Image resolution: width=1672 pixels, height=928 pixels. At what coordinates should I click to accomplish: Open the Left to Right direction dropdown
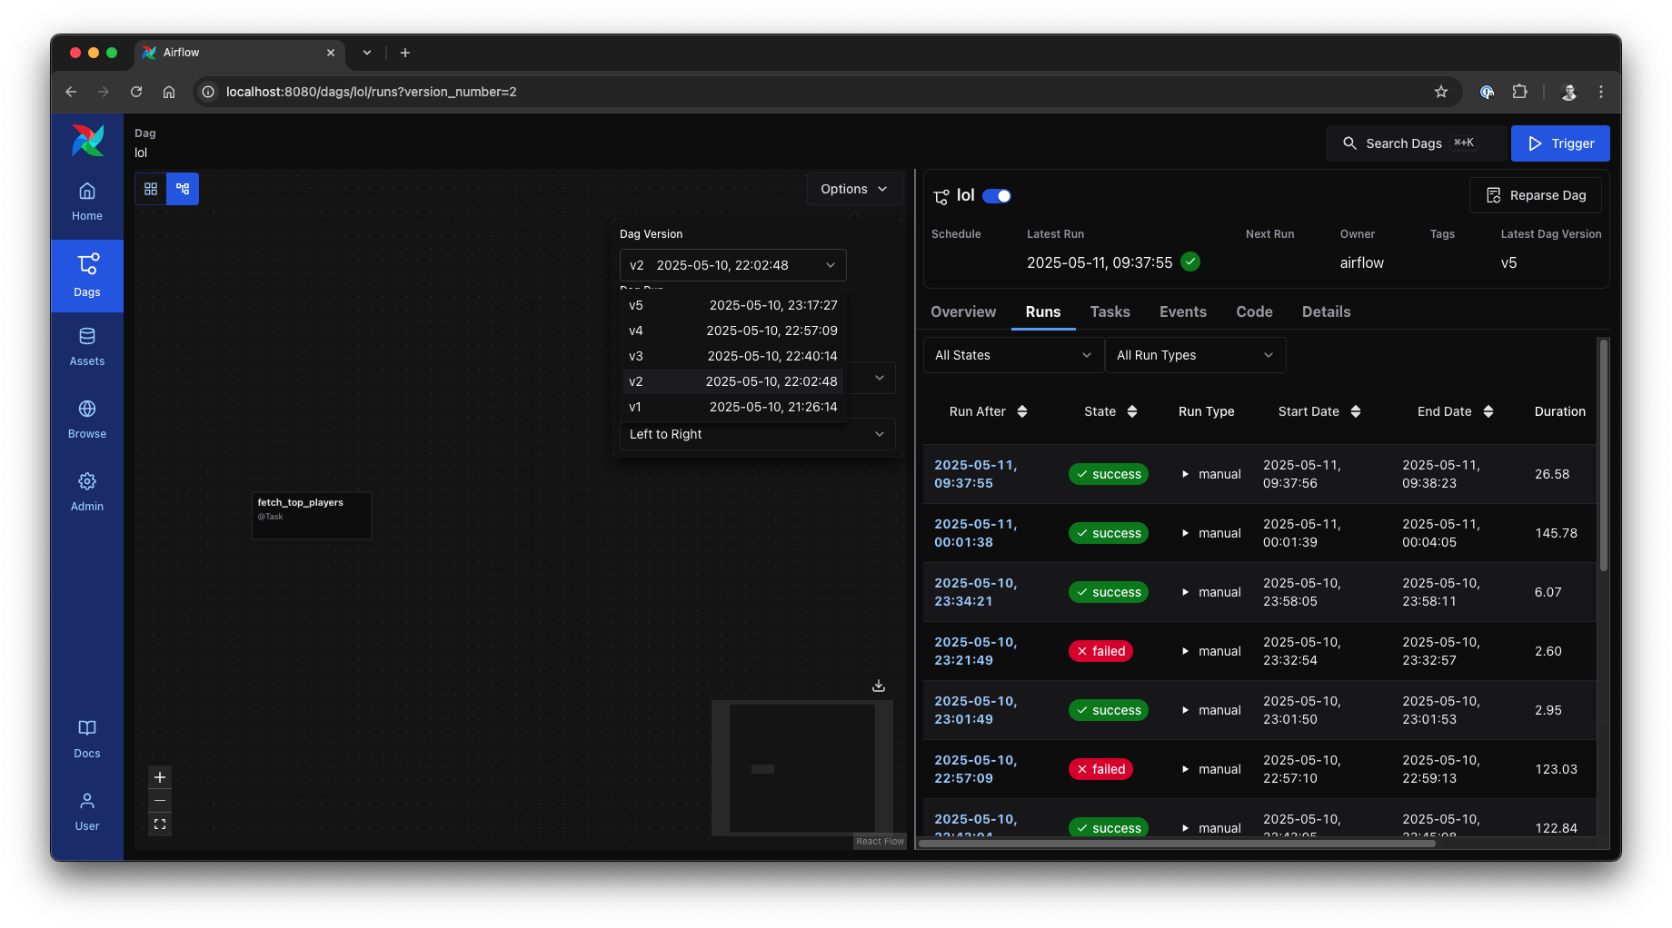coord(756,434)
